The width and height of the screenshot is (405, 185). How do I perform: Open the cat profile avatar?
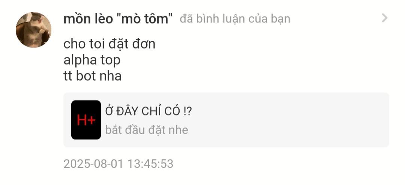point(33,30)
